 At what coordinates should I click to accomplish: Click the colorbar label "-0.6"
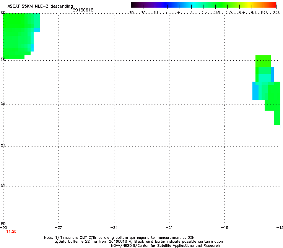[216, 12]
